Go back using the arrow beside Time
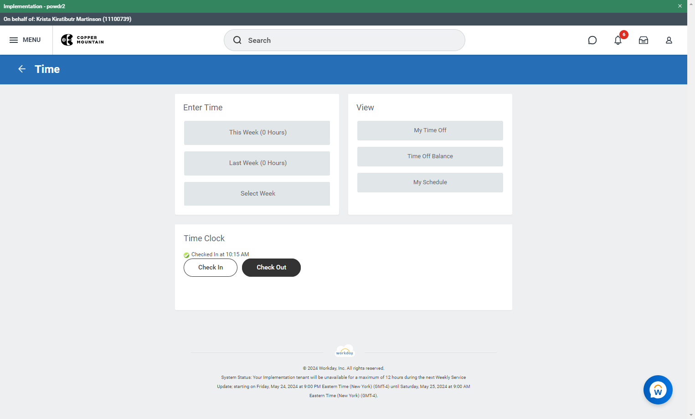Image resolution: width=695 pixels, height=419 pixels. point(22,69)
